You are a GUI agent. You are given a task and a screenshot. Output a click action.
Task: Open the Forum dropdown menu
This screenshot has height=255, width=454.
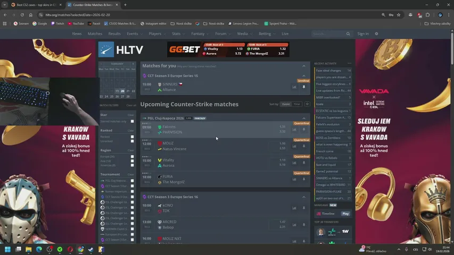(x=223, y=34)
